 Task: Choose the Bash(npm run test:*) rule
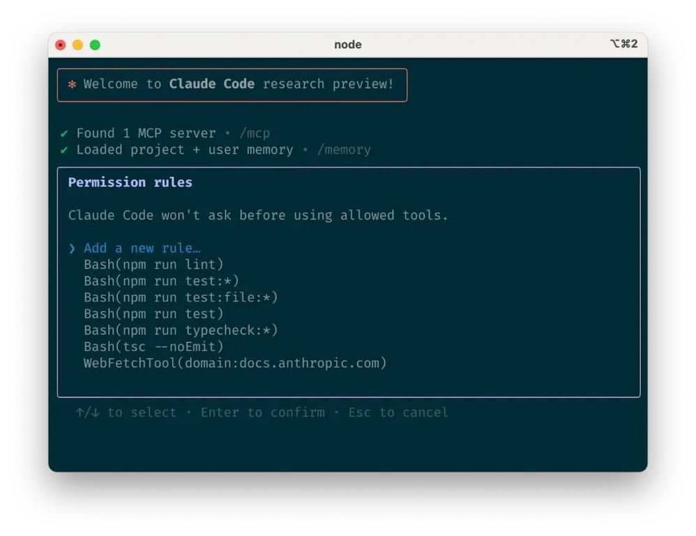162,281
